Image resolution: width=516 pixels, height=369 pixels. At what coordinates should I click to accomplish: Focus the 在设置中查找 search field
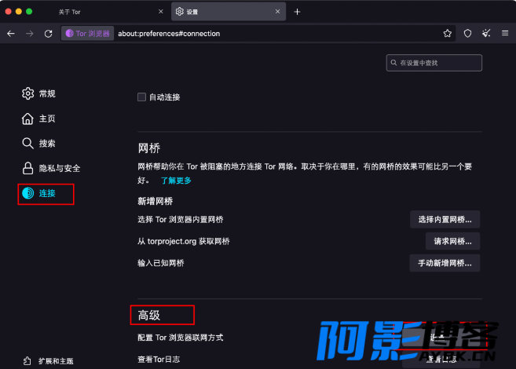(x=434, y=63)
